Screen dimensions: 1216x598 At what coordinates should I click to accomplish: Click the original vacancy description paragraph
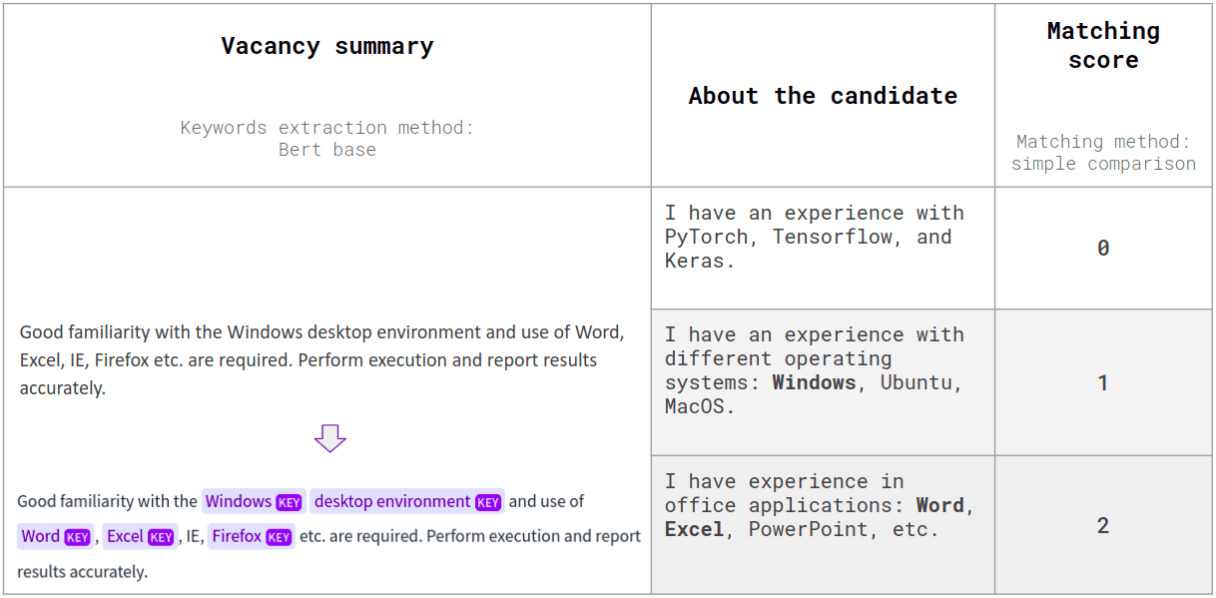321,359
